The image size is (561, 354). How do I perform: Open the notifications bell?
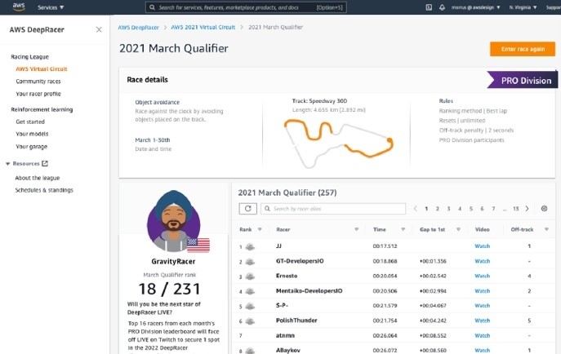coord(443,7)
